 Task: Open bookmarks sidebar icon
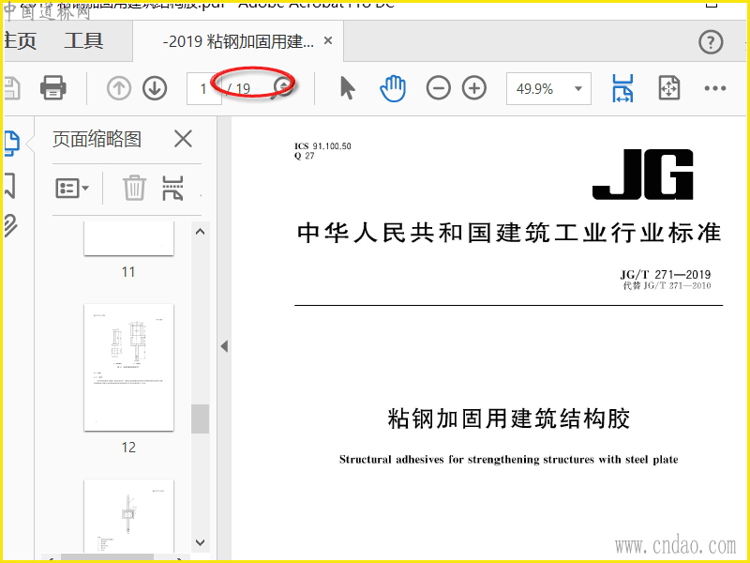point(10,185)
